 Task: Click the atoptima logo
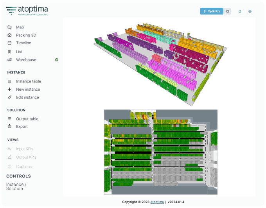point(27,11)
